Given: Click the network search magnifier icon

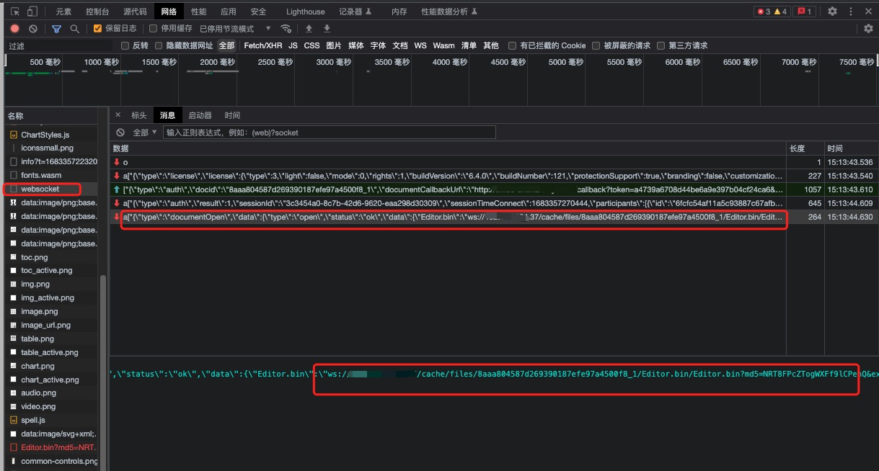Looking at the screenshot, I should point(74,27).
